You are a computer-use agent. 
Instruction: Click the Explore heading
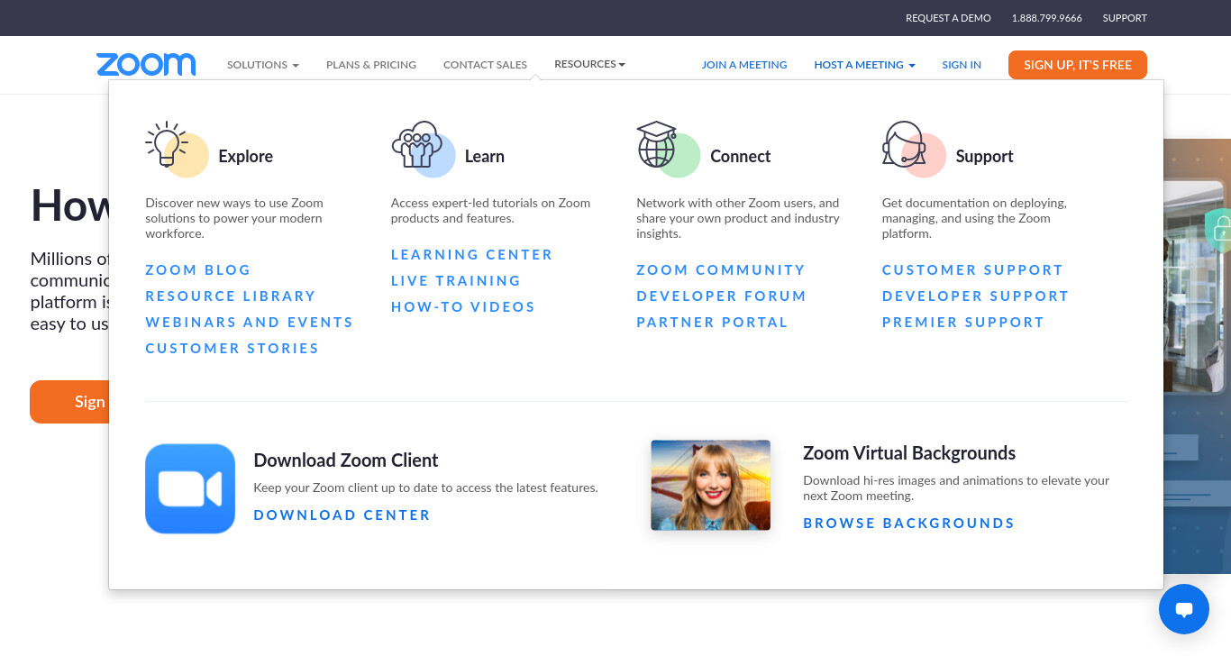[x=245, y=156]
